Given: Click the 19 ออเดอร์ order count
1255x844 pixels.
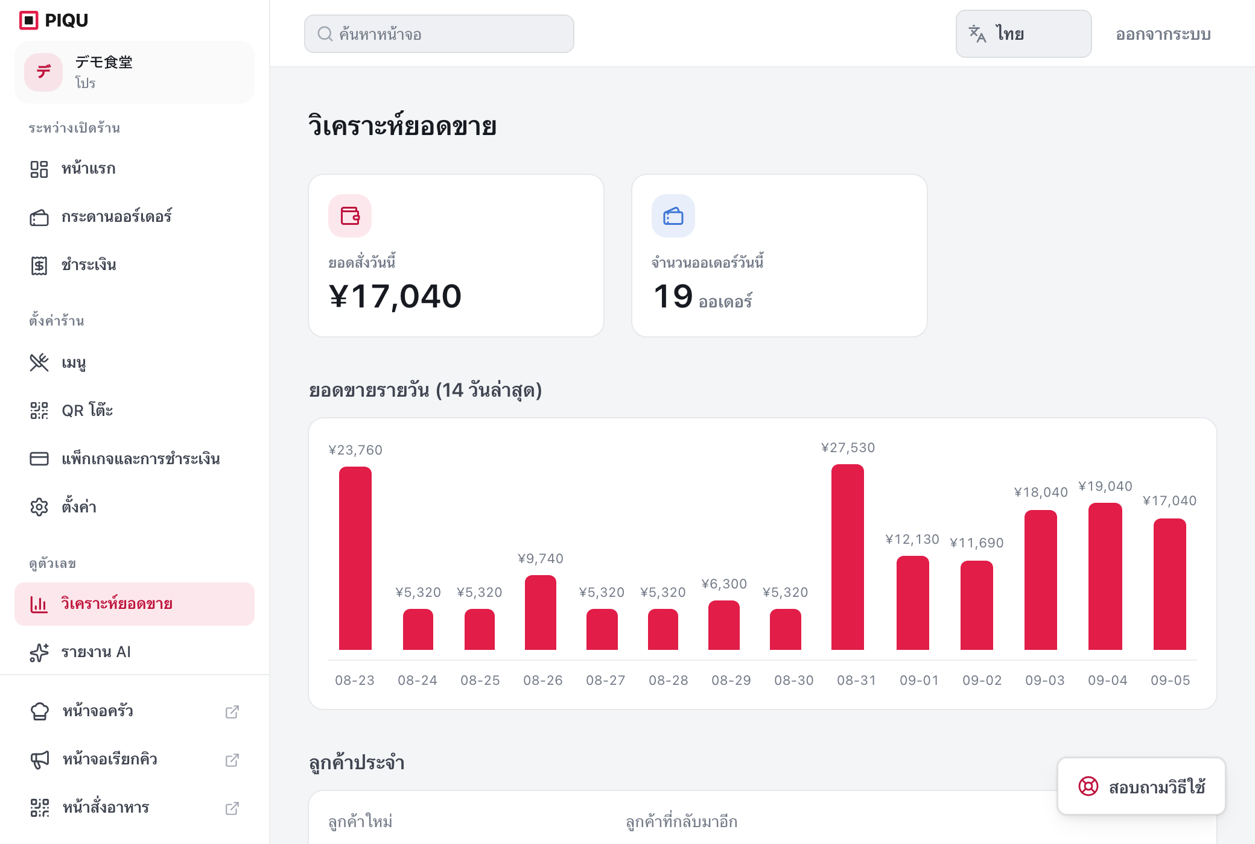Looking at the screenshot, I should pos(703,297).
